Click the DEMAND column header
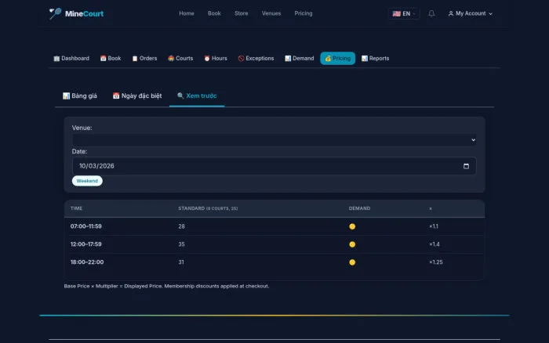549x343 pixels. 359,208
